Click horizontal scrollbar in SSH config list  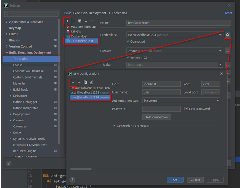pos(81,169)
